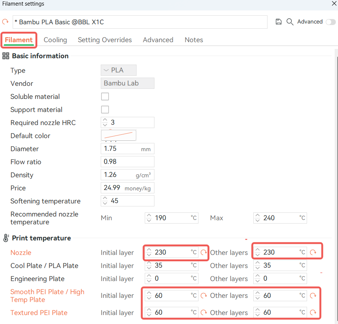The image size is (338, 324).
Task: Click Engineering Plate Initial layer temperature field
Action: pyautogui.click(x=172, y=278)
